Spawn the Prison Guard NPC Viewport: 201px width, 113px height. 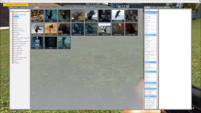click(x=78, y=29)
